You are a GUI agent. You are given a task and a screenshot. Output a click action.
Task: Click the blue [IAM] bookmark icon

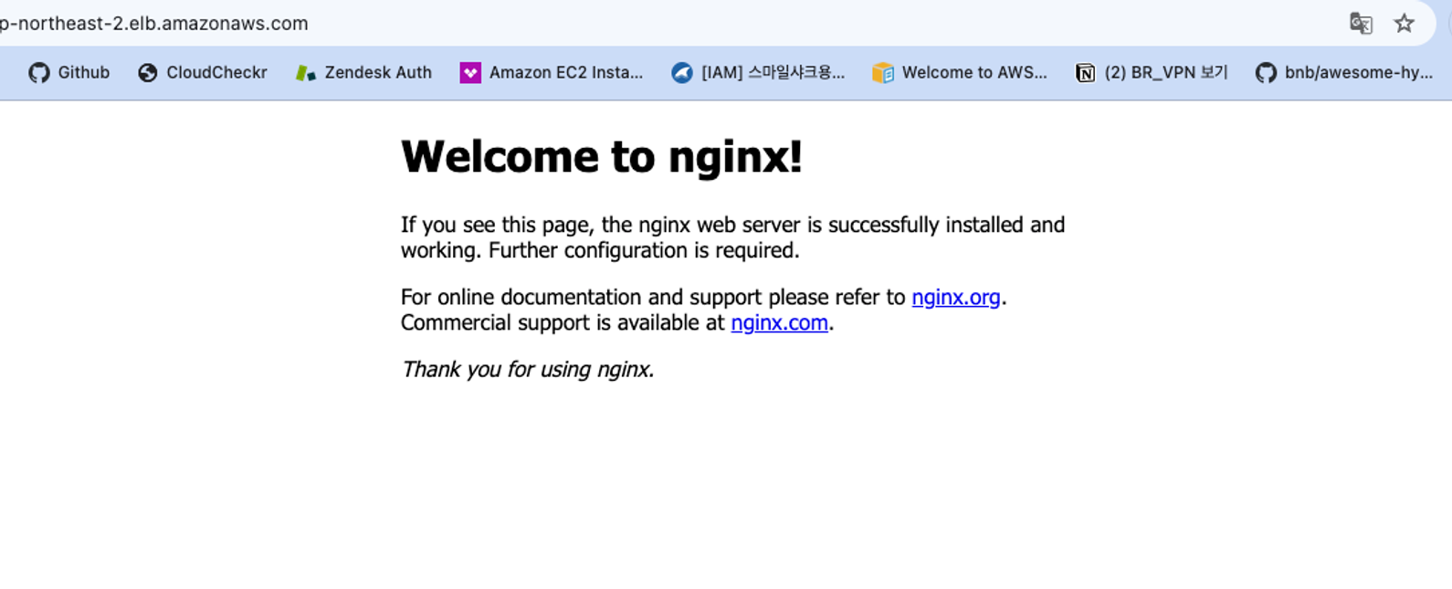[x=682, y=73]
